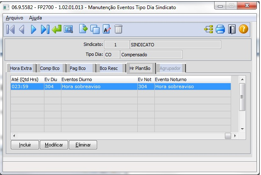
Task: Open the Arquivo menu
Action: [15, 18]
